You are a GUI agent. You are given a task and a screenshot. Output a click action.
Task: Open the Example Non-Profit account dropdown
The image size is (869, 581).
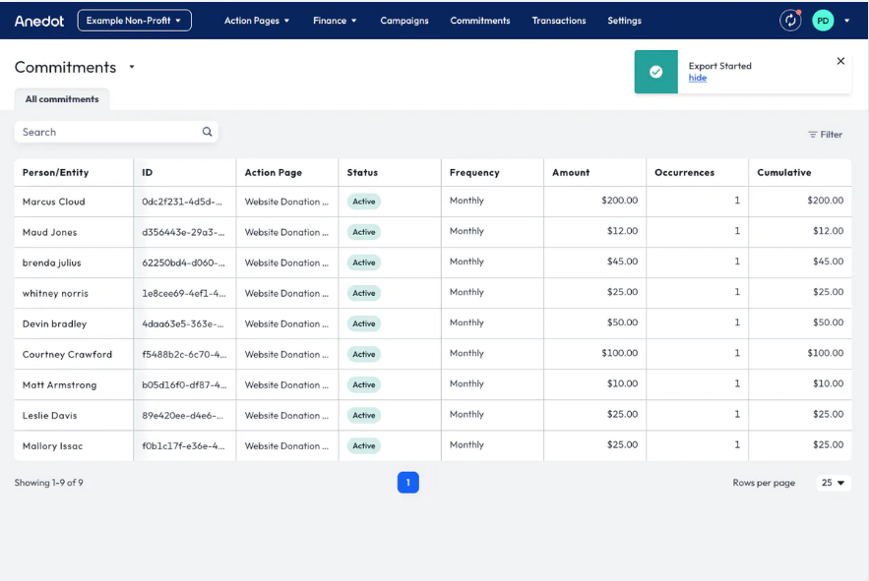click(x=134, y=21)
